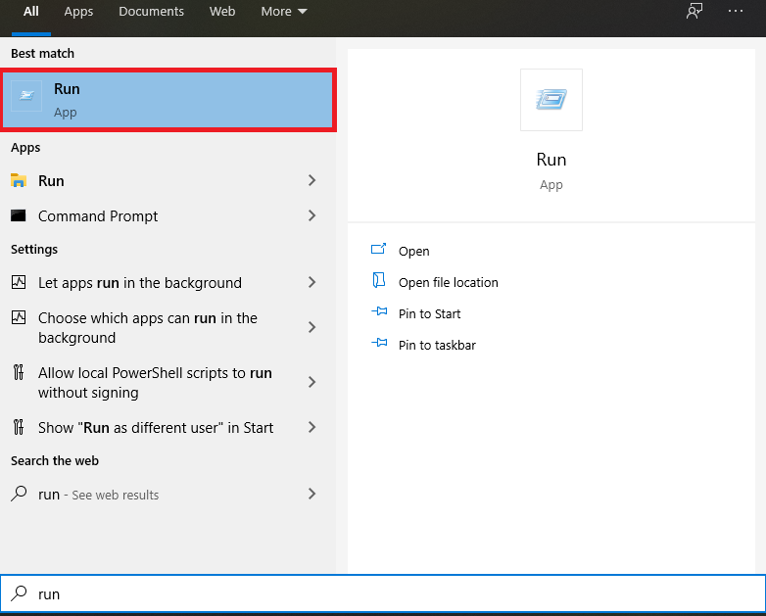Viewport: 766px width, 616px height.
Task: Open the three-dot options menu
Action: tap(736, 12)
